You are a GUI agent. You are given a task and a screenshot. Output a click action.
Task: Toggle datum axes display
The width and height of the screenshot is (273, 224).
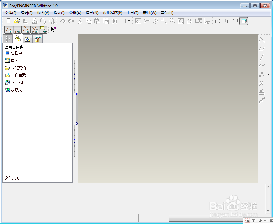(x=17, y=30)
